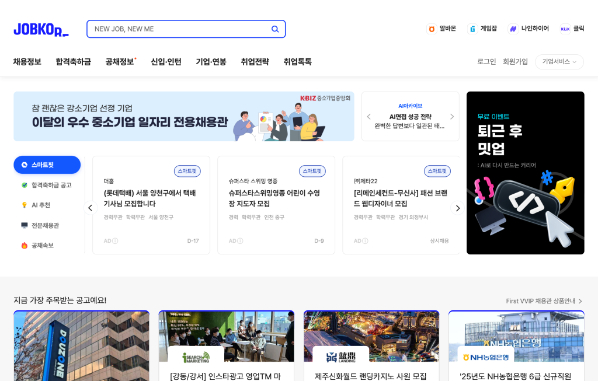Expand the 기업서비스 dropdown

click(x=559, y=62)
